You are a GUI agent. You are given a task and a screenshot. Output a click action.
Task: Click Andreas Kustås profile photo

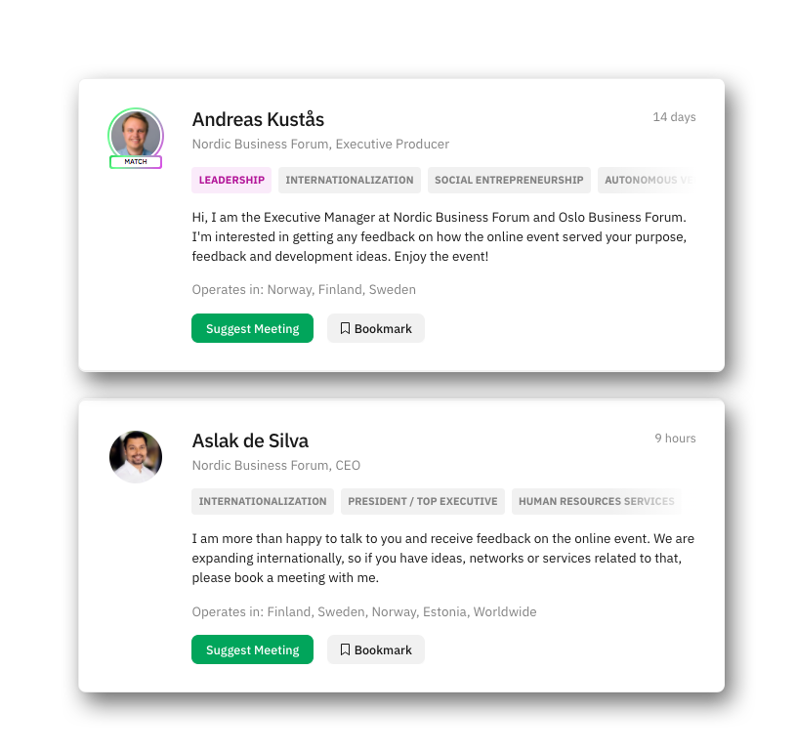[136, 135]
